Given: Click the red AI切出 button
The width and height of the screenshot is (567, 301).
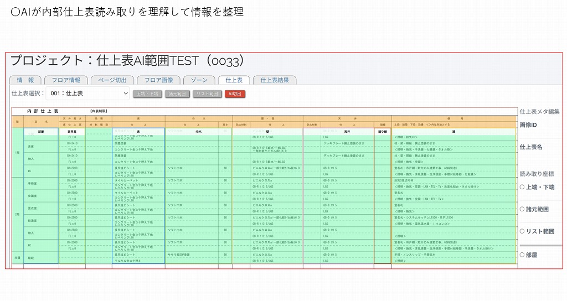Looking at the screenshot, I should click(x=235, y=94).
